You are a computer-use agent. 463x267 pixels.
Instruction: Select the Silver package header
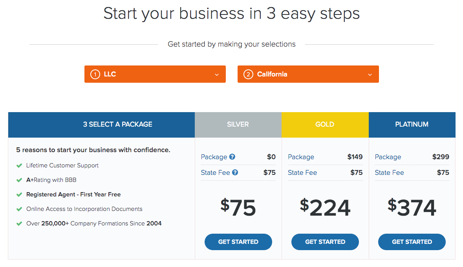tap(238, 125)
